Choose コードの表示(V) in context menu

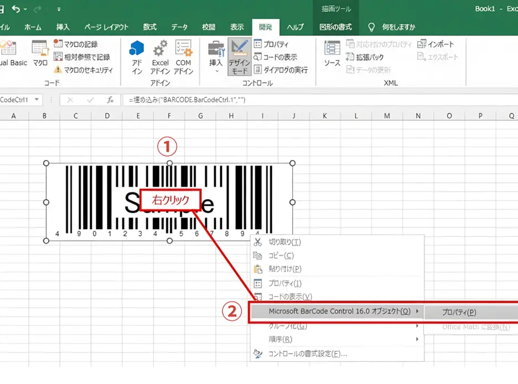[x=337, y=297]
